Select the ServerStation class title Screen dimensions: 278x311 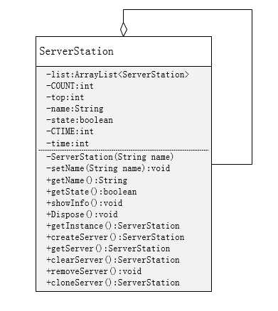coord(76,51)
